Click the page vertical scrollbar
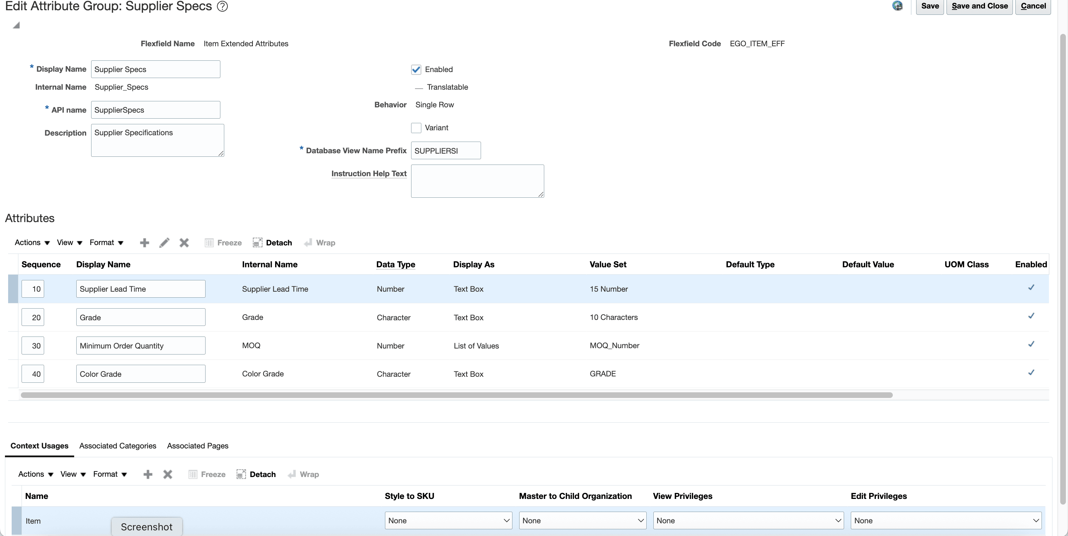Screen dimensions: 1068x536 [1063, 269]
